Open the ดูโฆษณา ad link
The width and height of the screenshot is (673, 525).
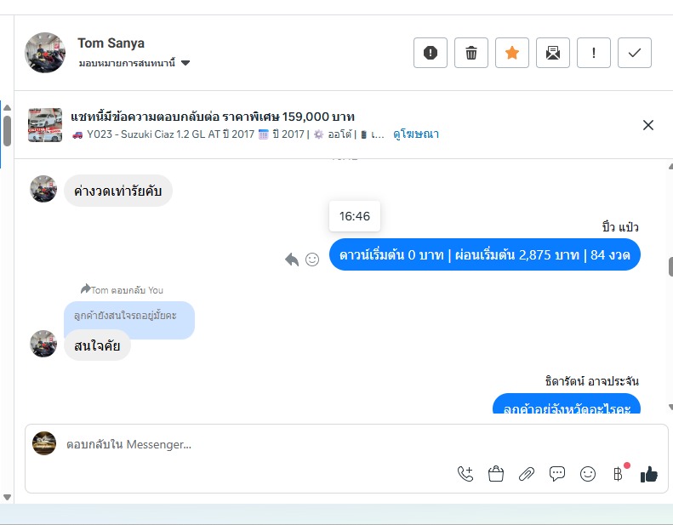pos(416,134)
